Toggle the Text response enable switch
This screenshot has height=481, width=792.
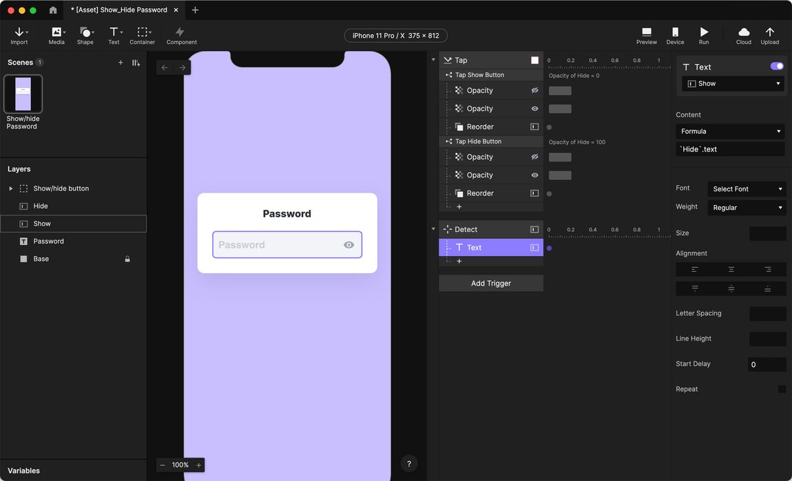[777, 66]
